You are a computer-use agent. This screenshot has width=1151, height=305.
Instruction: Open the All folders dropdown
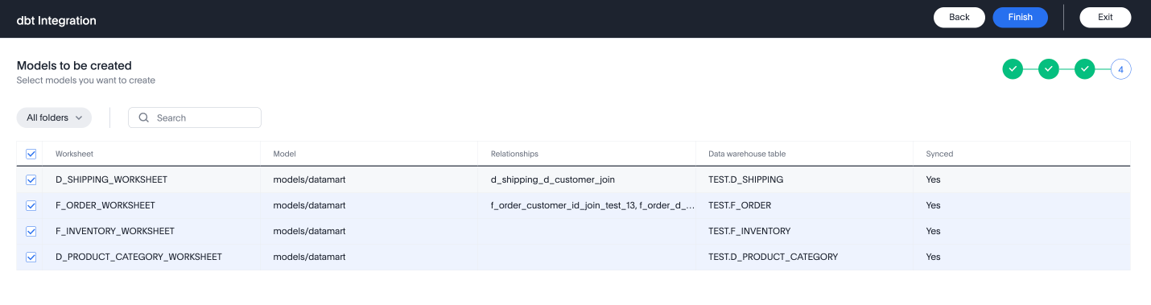pyautogui.click(x=54, y=117)
